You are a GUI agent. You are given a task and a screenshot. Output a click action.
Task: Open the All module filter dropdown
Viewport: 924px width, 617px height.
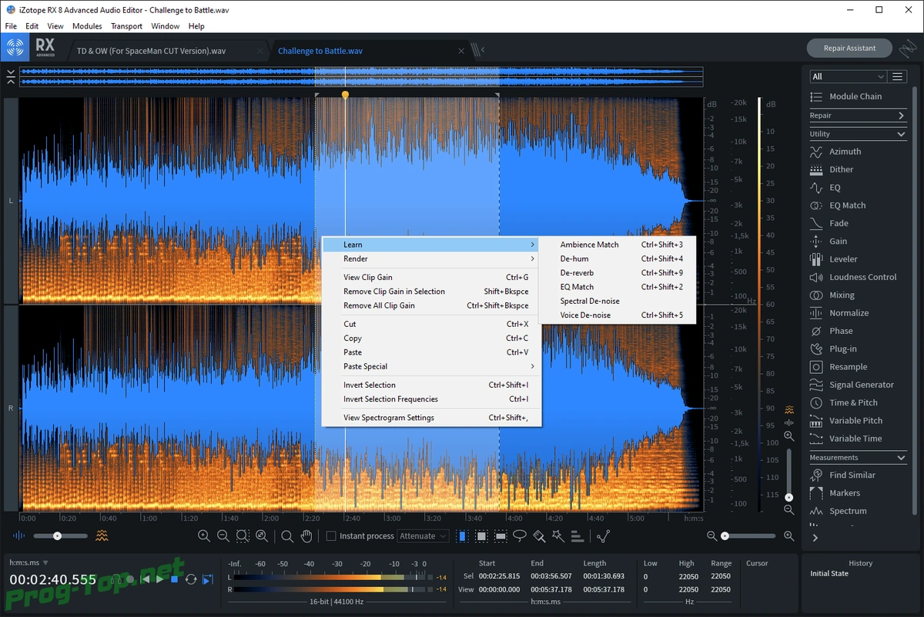[849, 76]
